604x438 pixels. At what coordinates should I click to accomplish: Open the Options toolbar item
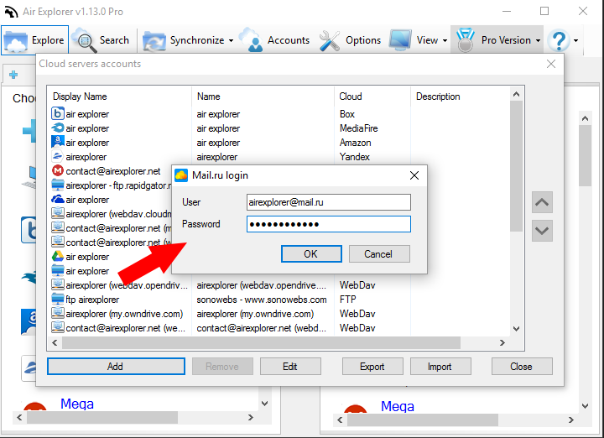[x=350, y=40]
